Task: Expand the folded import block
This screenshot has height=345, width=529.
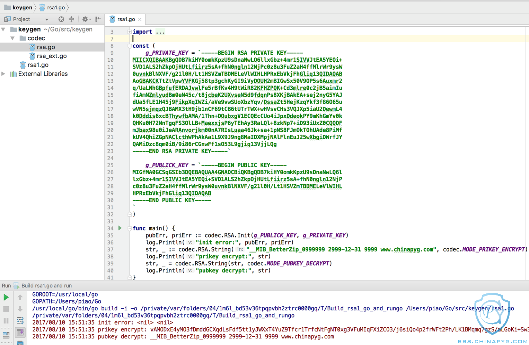Action: point(130,32)
